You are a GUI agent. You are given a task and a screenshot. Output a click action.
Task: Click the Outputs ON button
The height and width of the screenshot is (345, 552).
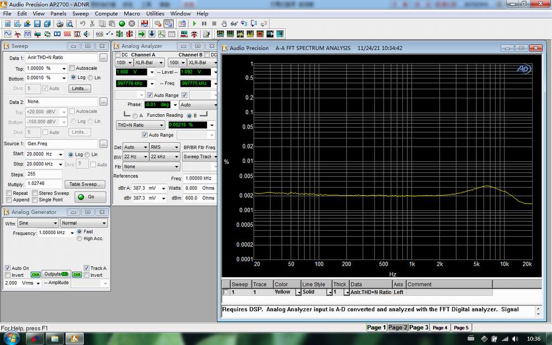click(x=56, y=274)
